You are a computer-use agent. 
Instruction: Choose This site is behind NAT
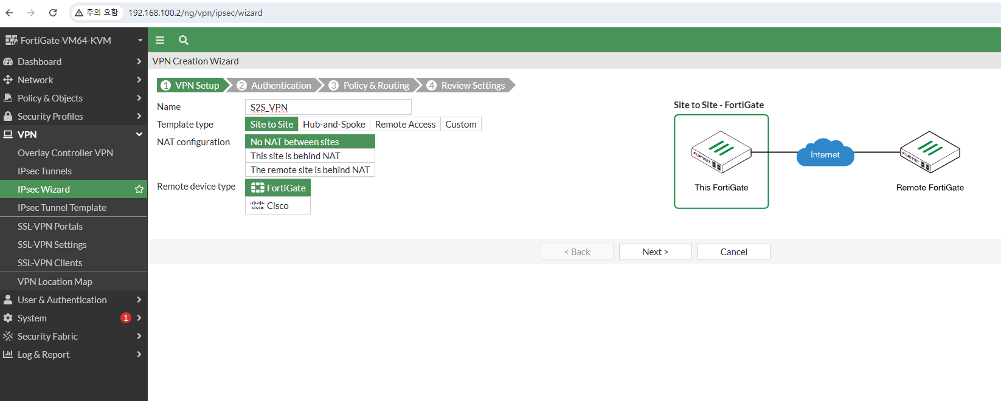click(x=310, y=156)
